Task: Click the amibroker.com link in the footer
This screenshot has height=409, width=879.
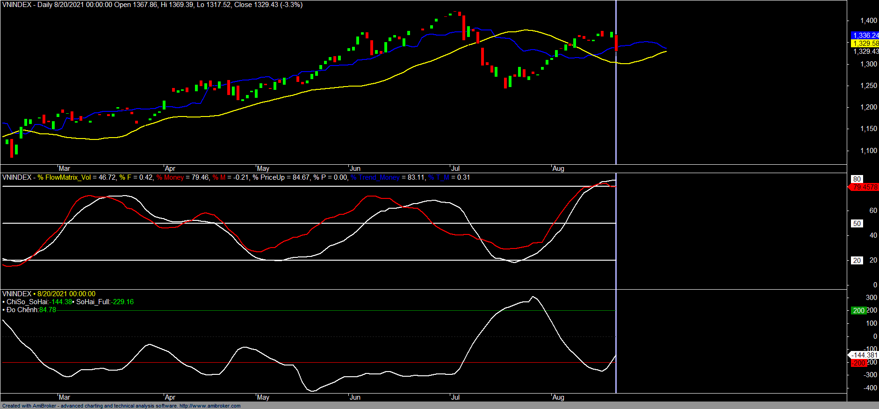Action: click(210, 406)
